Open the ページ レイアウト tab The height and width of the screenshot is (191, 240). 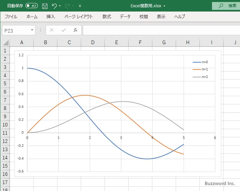pyautogui.click(x=78, y=16)
